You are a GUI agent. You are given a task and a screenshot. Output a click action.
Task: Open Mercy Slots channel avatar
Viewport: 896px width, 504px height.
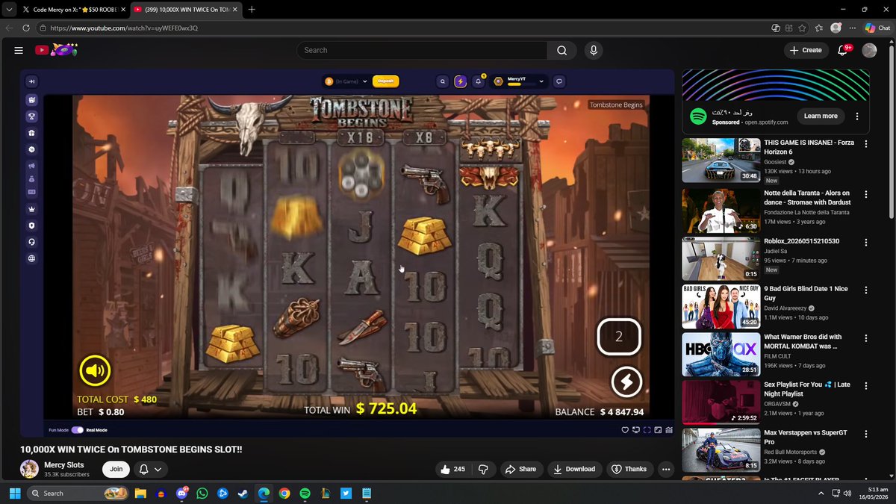click(x=29, y=469)
